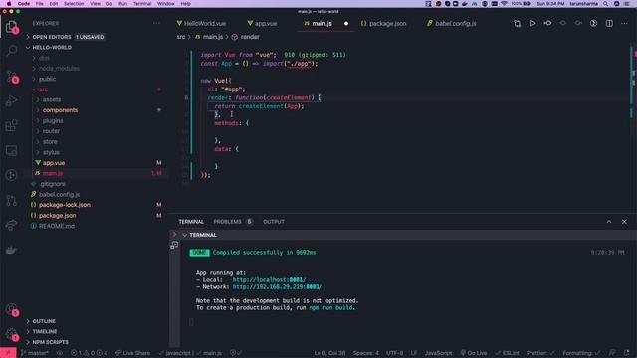Click the notifications bell in status bar
This screenshot has height=358, width=637.
(627, 353)
